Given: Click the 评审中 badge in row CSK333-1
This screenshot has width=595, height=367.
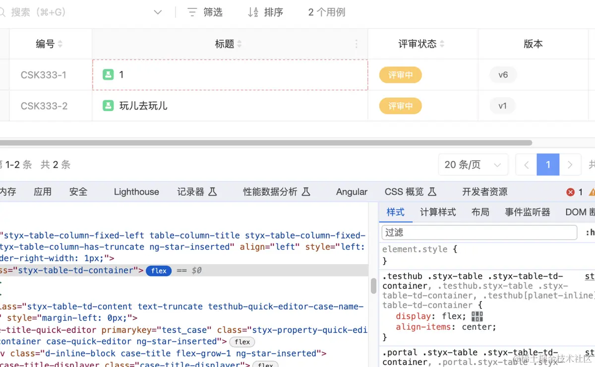Looking at the screenshot, I should [x=401, y=75].
